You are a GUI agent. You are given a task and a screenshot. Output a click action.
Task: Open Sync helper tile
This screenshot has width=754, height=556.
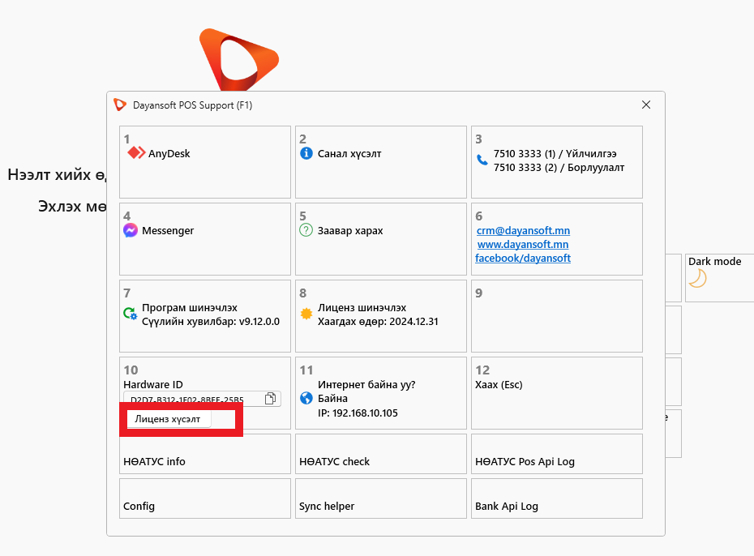tap(381, 498)
